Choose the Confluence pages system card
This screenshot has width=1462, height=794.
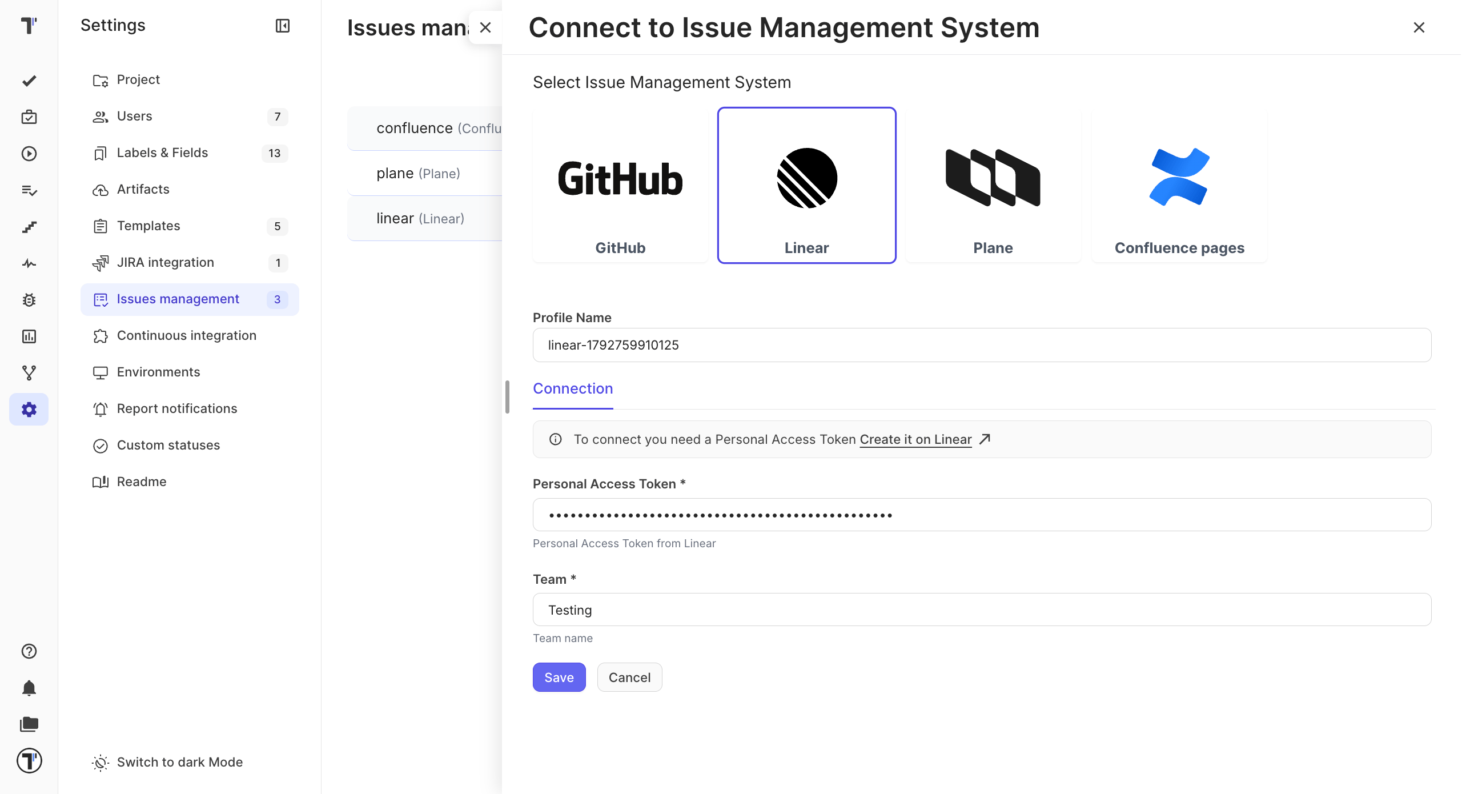(x=1179, y=186)
